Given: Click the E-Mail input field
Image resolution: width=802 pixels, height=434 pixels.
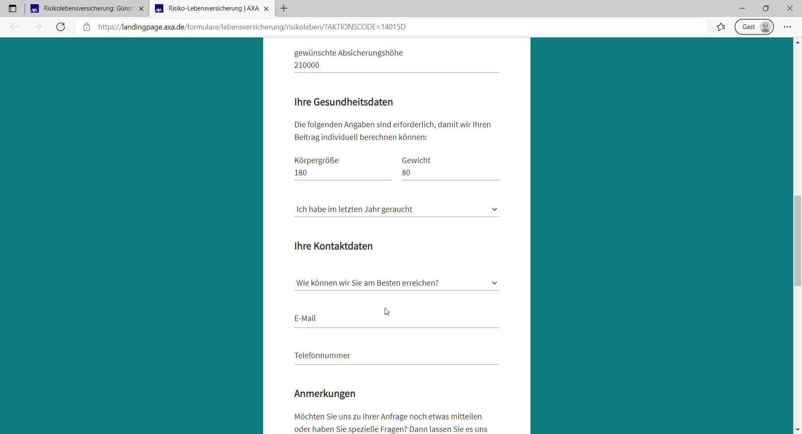Looking at the screenshot, I should pyautogui.click(x=396, y=319).
